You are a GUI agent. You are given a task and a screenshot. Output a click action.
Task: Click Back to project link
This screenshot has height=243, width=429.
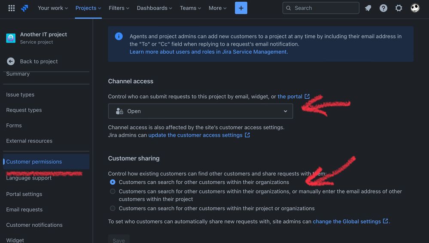click(39, 61)
